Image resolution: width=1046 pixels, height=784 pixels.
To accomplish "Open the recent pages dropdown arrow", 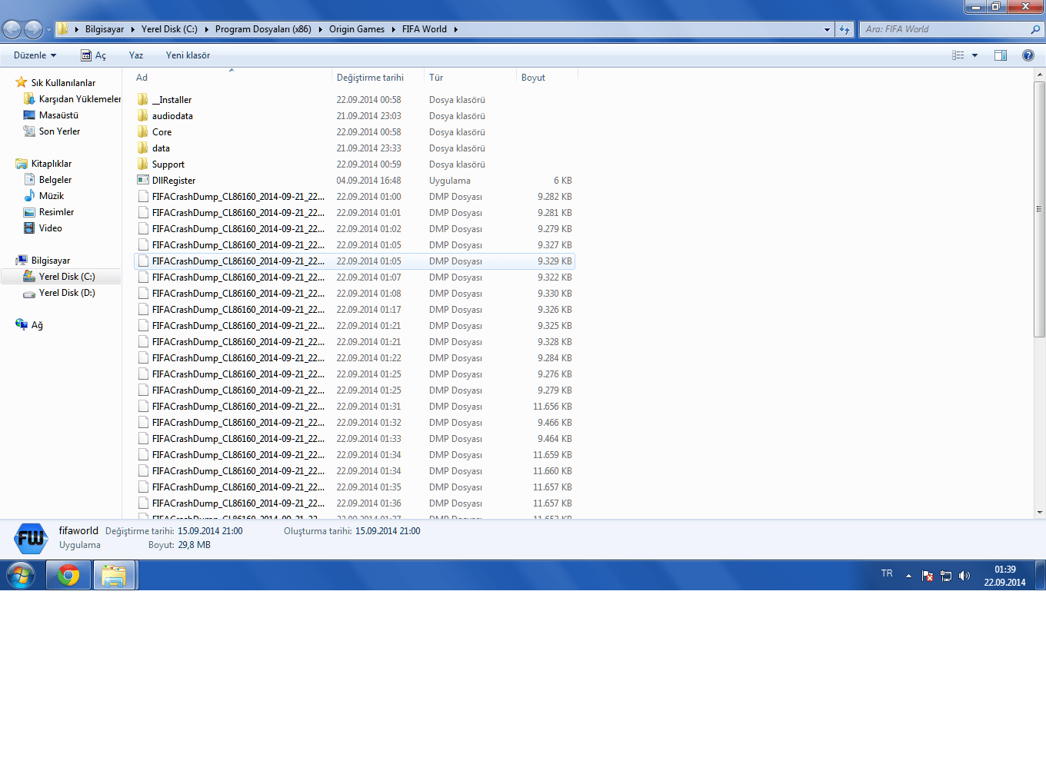I will pos(48,30).
